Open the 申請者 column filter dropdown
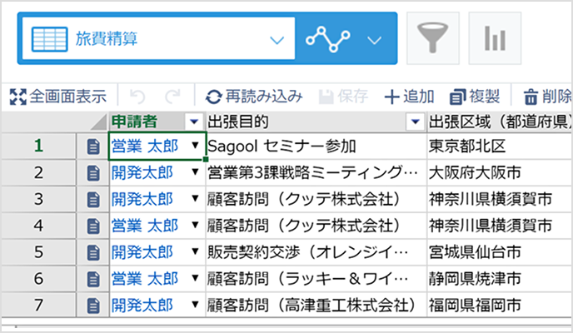 (x=195, y=122)
